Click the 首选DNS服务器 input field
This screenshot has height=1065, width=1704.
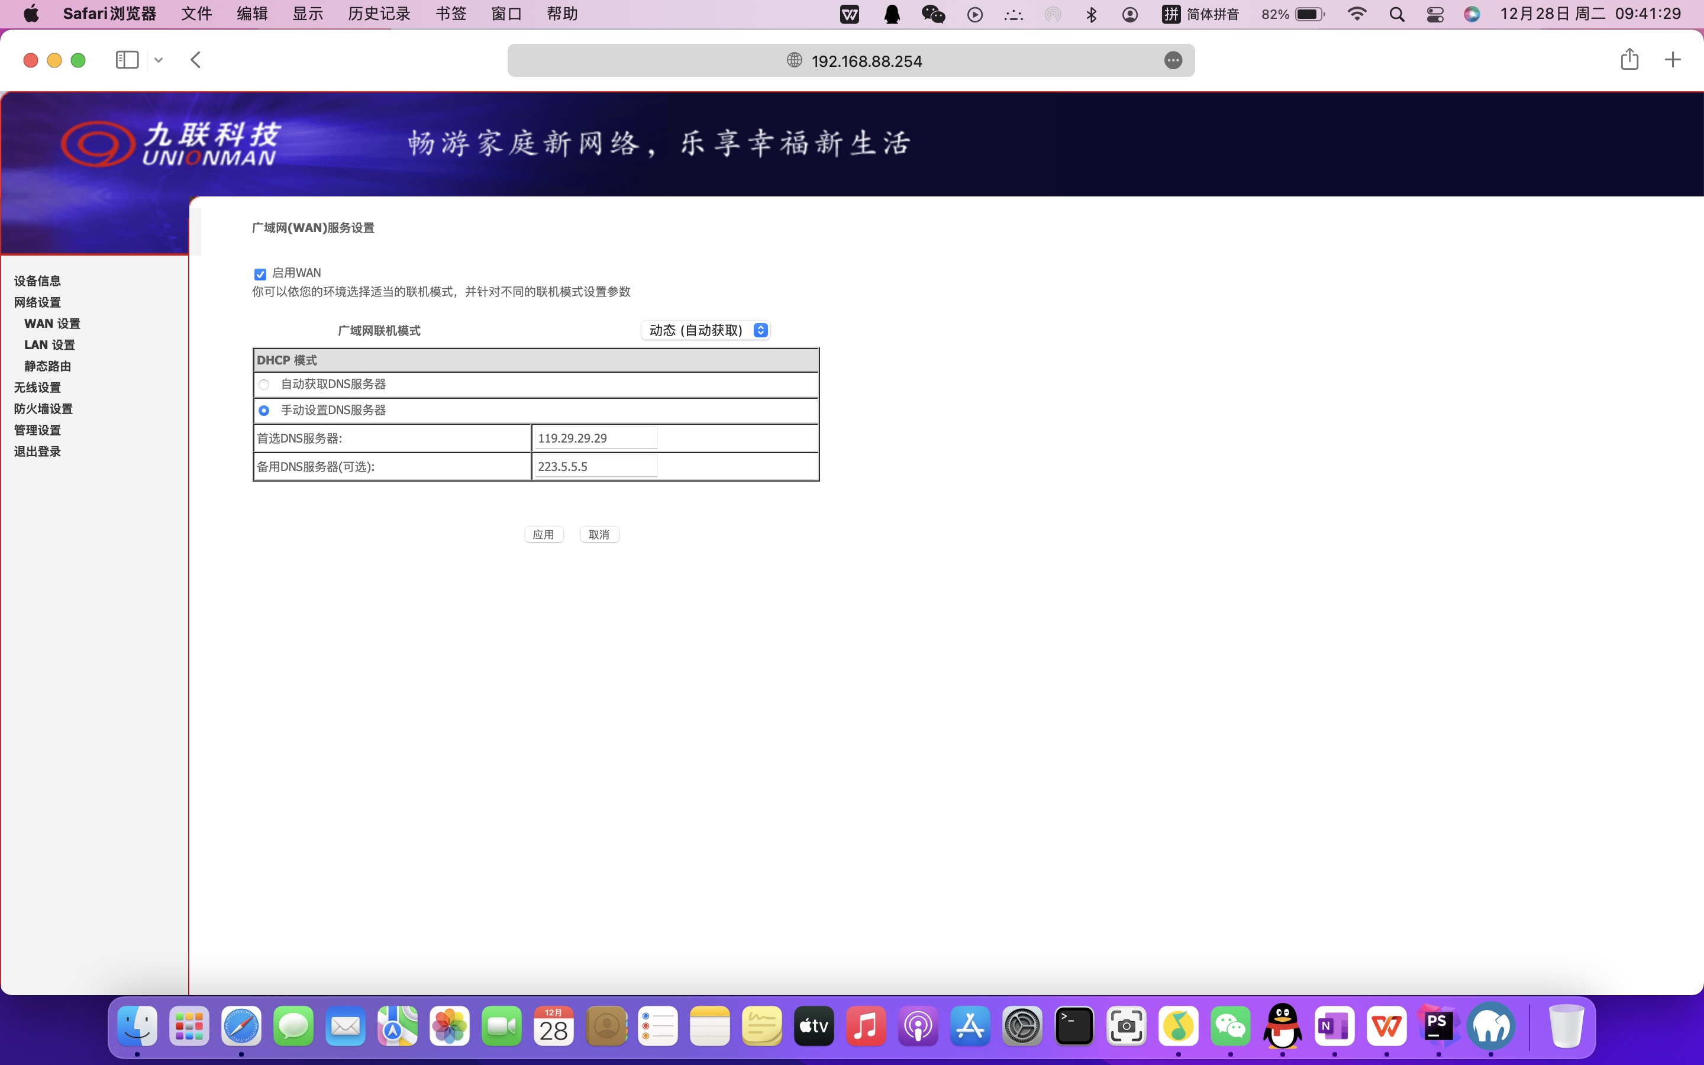[x=596, y=438]
